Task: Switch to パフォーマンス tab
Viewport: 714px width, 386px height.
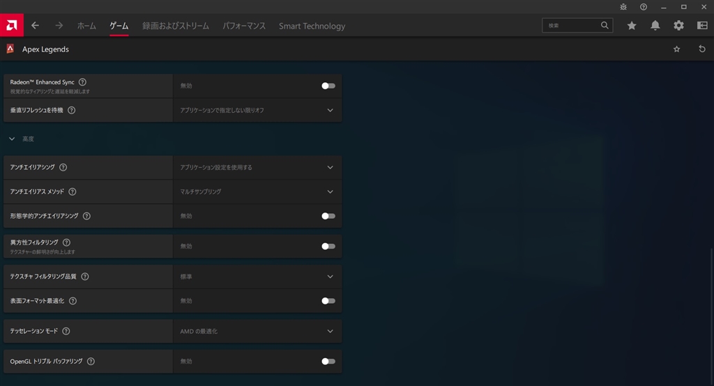Action: coord(244,26)
